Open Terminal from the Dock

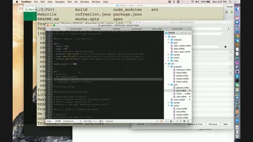coord(237,80)
